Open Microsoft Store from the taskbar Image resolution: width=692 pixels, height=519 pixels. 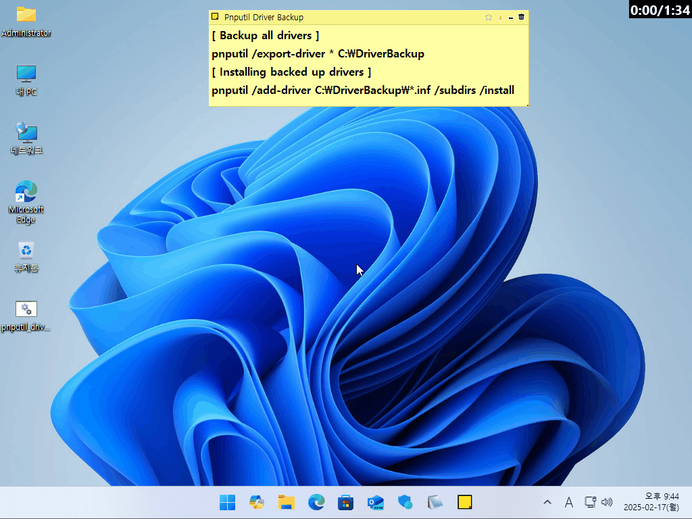[345, 502]
